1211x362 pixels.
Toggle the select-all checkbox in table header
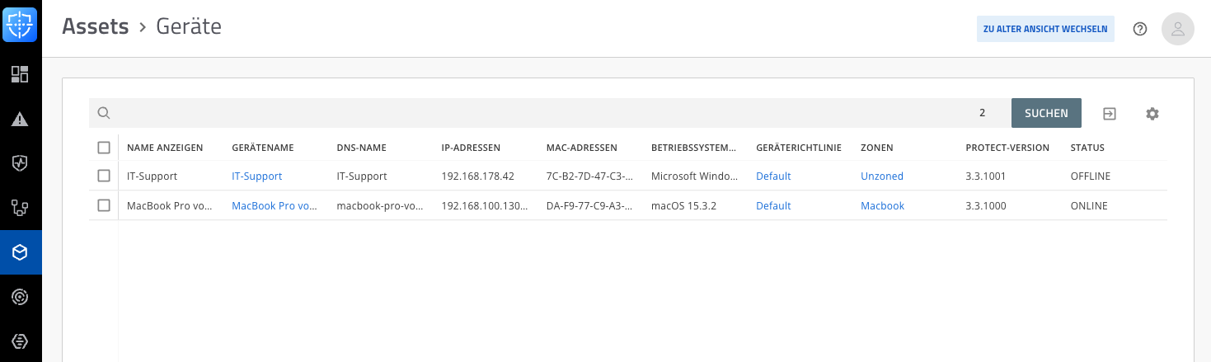(104, 148)
